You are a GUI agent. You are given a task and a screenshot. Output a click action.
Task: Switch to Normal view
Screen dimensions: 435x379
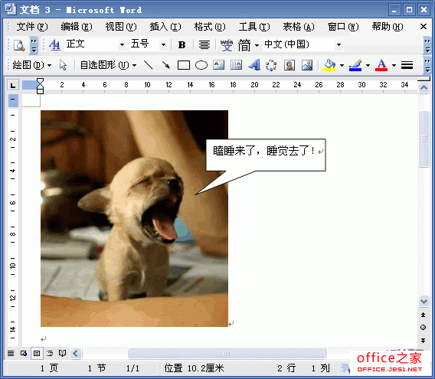tap(11, 354)
